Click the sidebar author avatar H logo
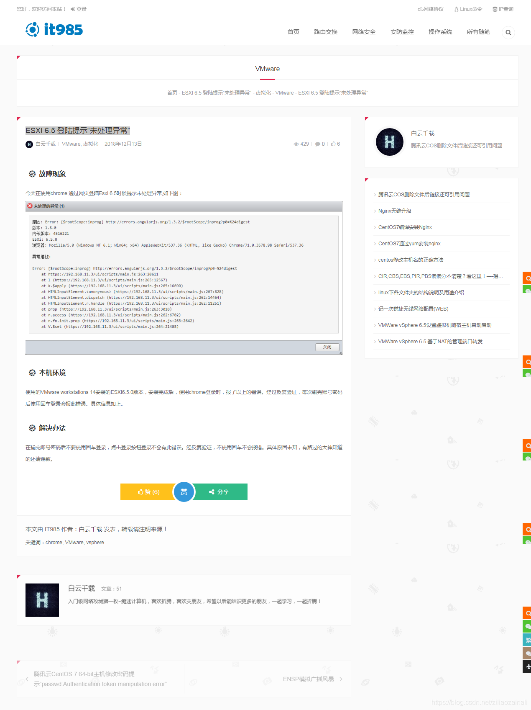Screen dimensions: 531x710 tap(390, 142)
